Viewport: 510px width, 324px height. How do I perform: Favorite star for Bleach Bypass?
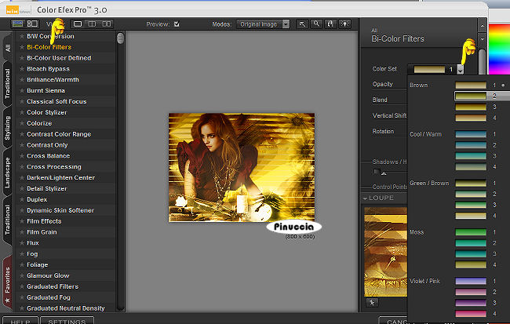(x=22, y=69)
